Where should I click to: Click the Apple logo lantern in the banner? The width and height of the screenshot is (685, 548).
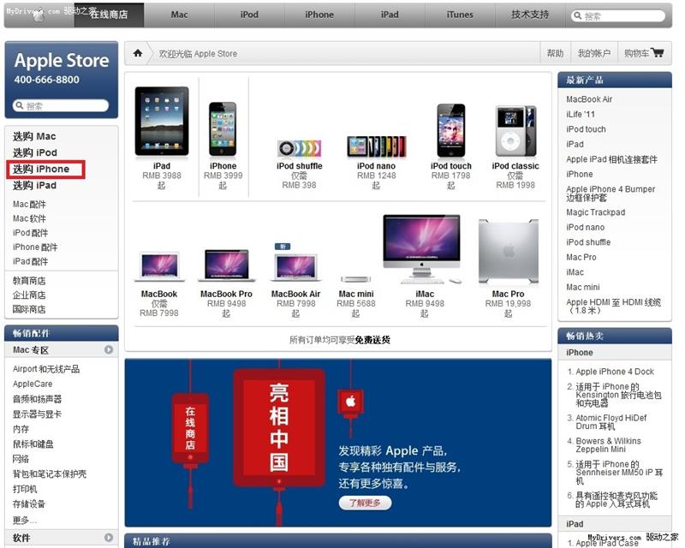[351, 402]
